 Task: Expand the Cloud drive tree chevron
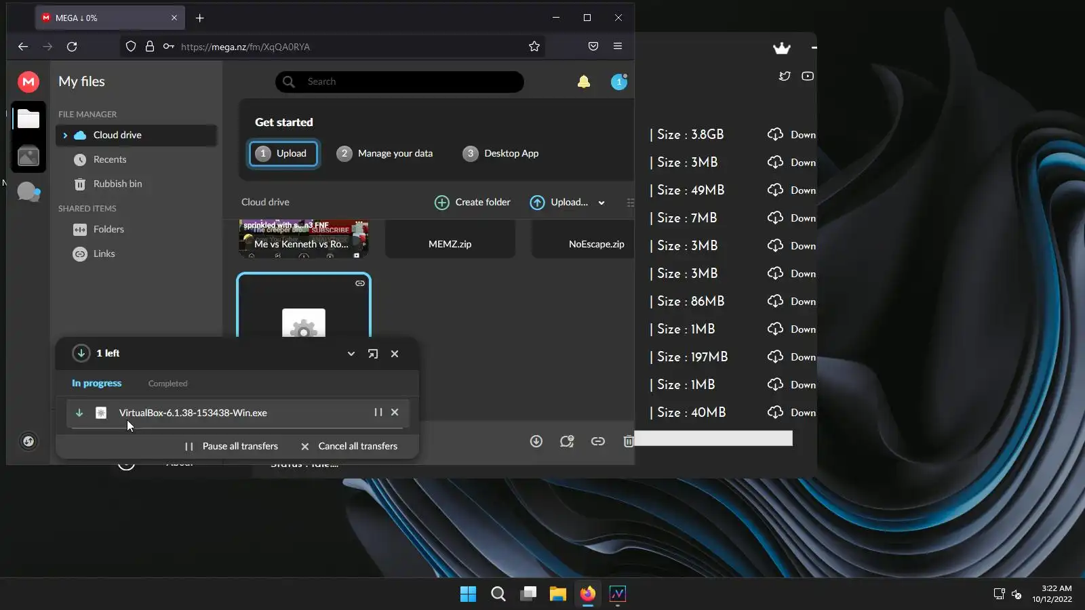(x=65, y=136)
